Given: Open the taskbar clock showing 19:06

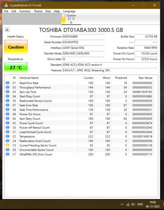Looking at the screenshot, I should click(x=153, y=204).
